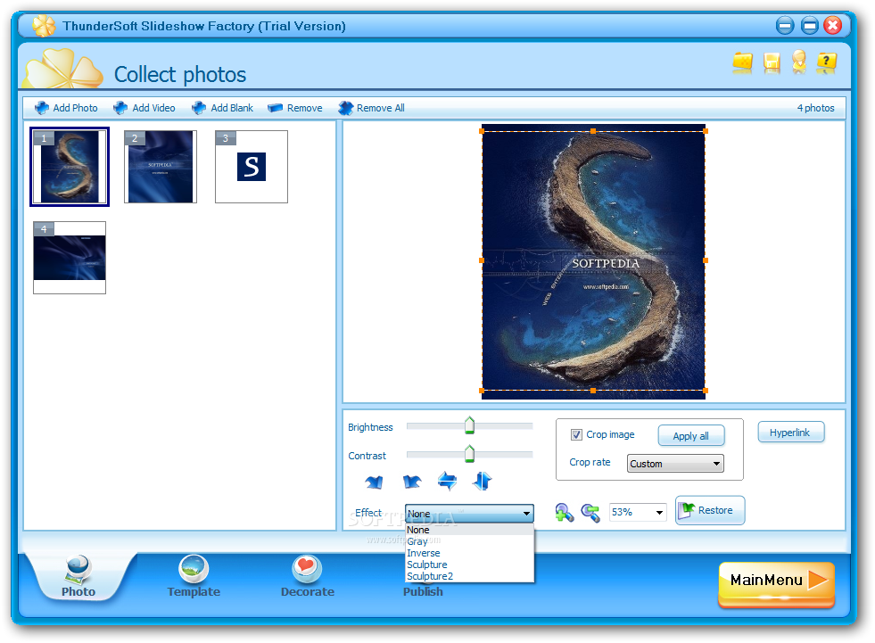Flip image horizontally icon

point(447,481)
